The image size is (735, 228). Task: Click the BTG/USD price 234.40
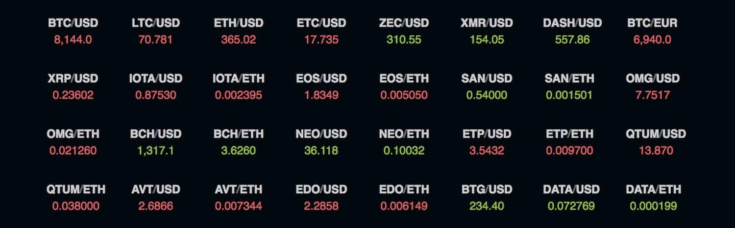tap(487, 206)
